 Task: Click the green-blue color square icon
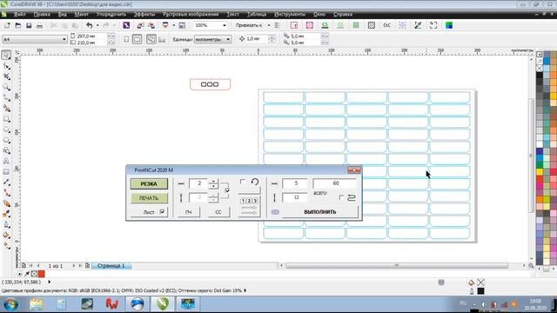449,25
